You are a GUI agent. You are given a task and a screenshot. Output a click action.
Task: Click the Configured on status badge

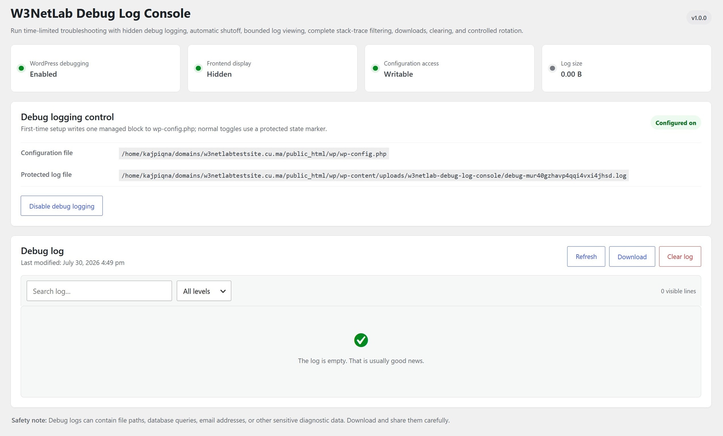(676, 123)
